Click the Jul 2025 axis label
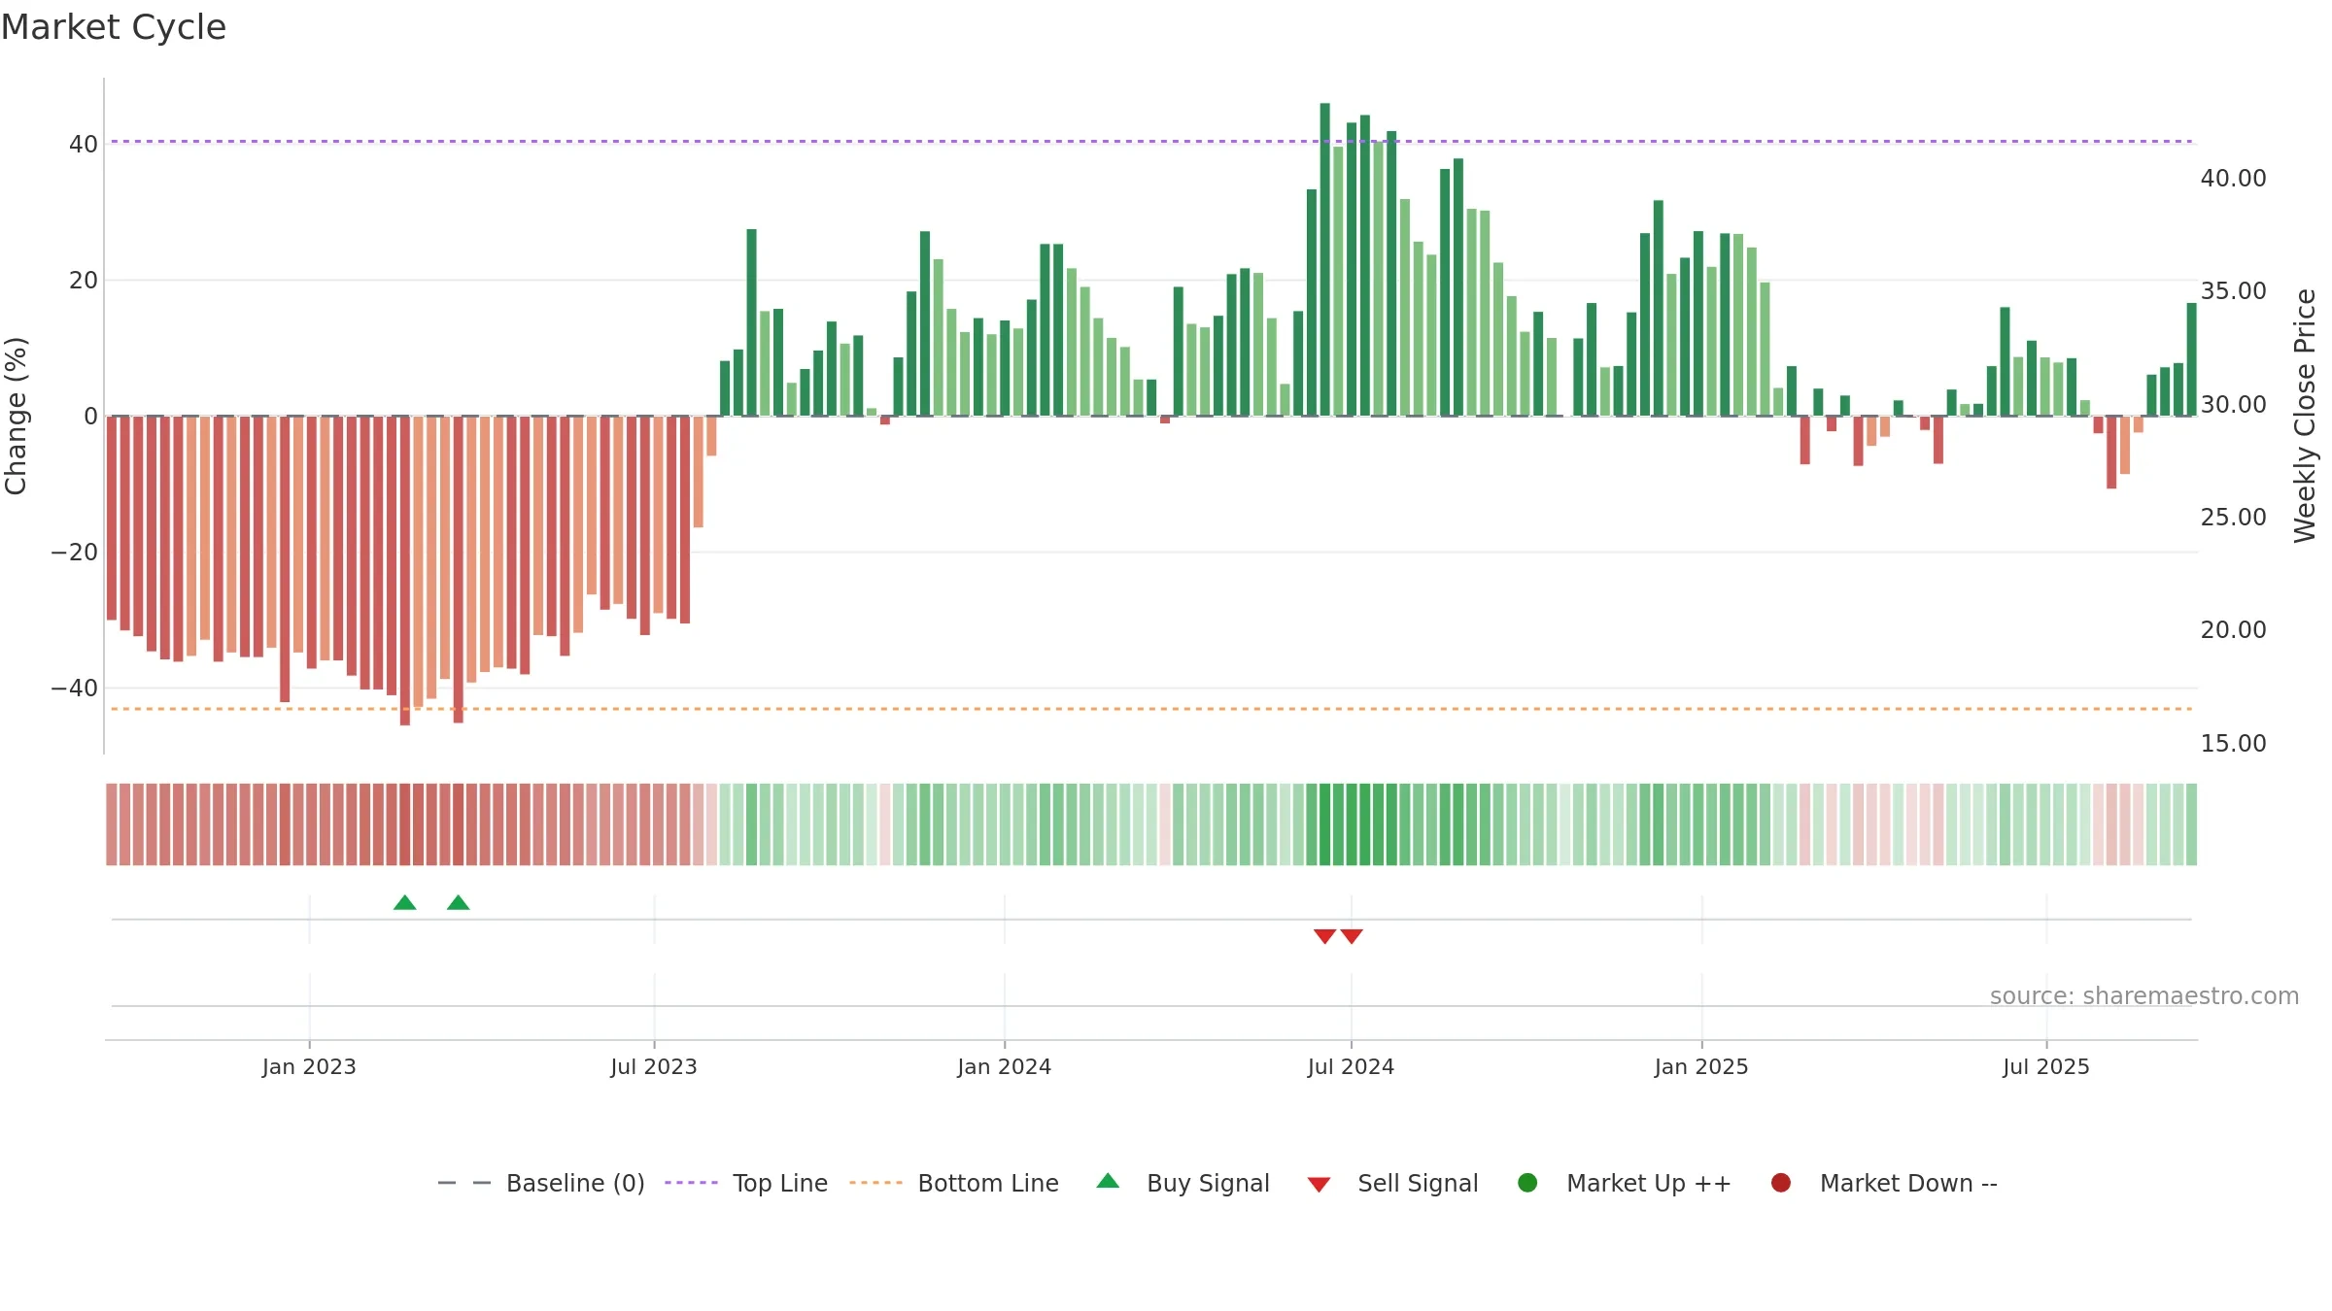Screen dimensions: 2332x1311 pyautogui.click(x=2046, y=1066)
